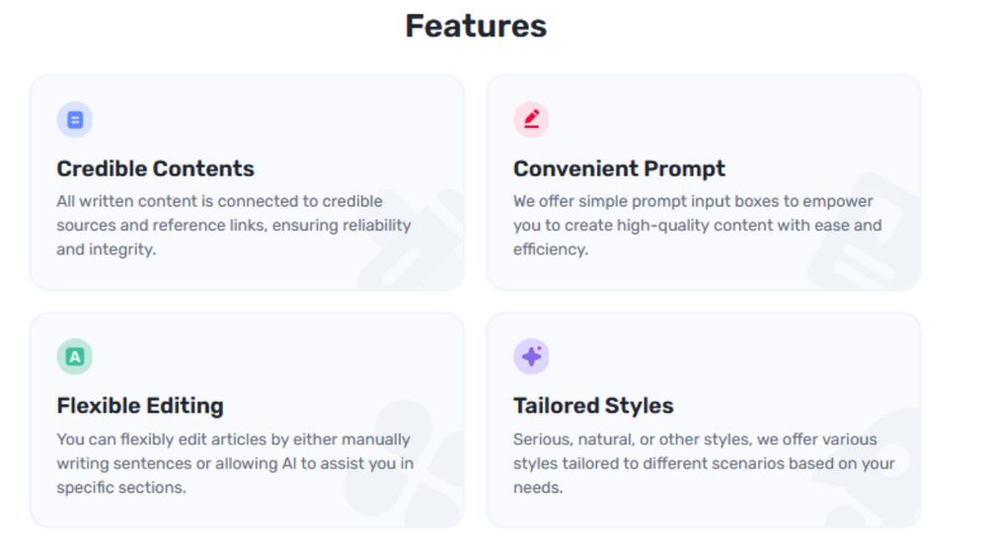Click the blue document icon for Credible Contents
Viewport: 987px width, 539px height.
click(x=74, y=120)
